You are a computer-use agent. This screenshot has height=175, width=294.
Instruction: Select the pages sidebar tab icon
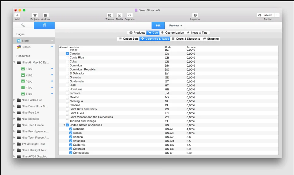(x=44, y=25)
